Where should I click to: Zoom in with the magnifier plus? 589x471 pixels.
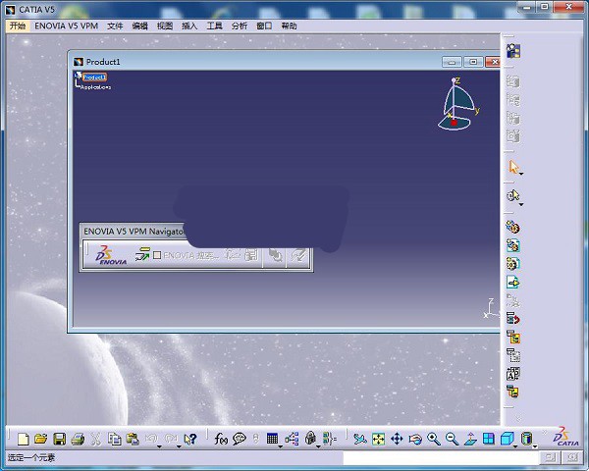[434, 439]
